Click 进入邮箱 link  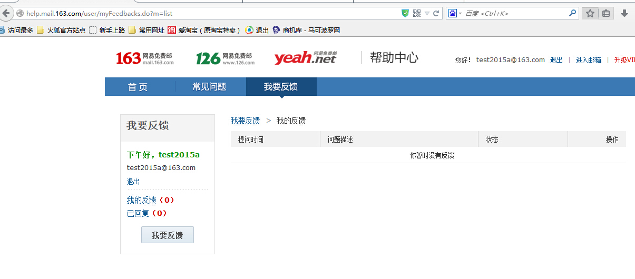pyautogui.click(x=588, y=60)
